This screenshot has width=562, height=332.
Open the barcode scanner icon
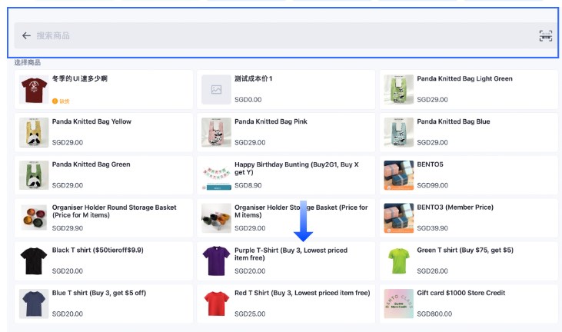pyautogui.click(x=545, y=35)
